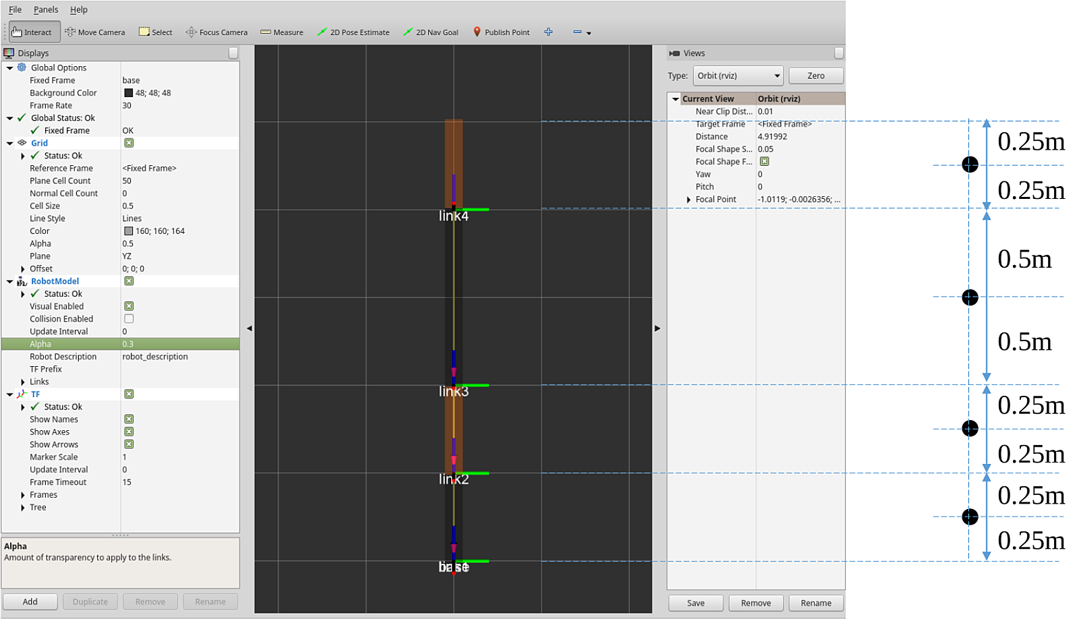Pick the Measure tool
The image size is (1079, 619).
282,32
